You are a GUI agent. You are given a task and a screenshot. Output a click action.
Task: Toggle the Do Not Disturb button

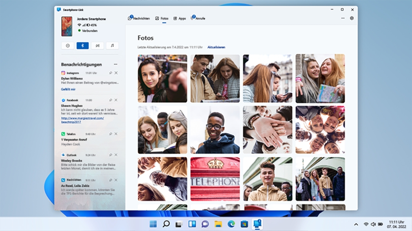coord(68,46)
